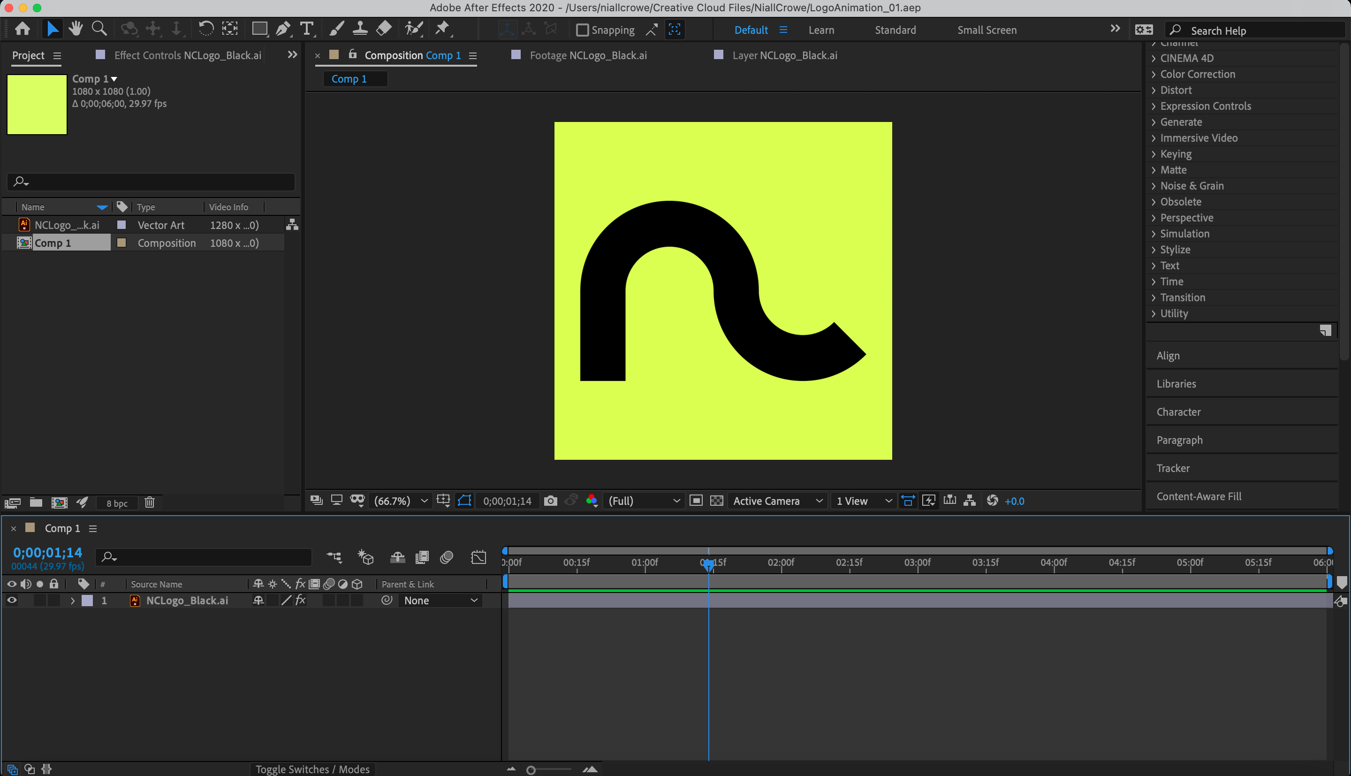Toggle the transparency grid in the viewer
1351x776 pixels.
pyautogui.click(x=716, y=501)
